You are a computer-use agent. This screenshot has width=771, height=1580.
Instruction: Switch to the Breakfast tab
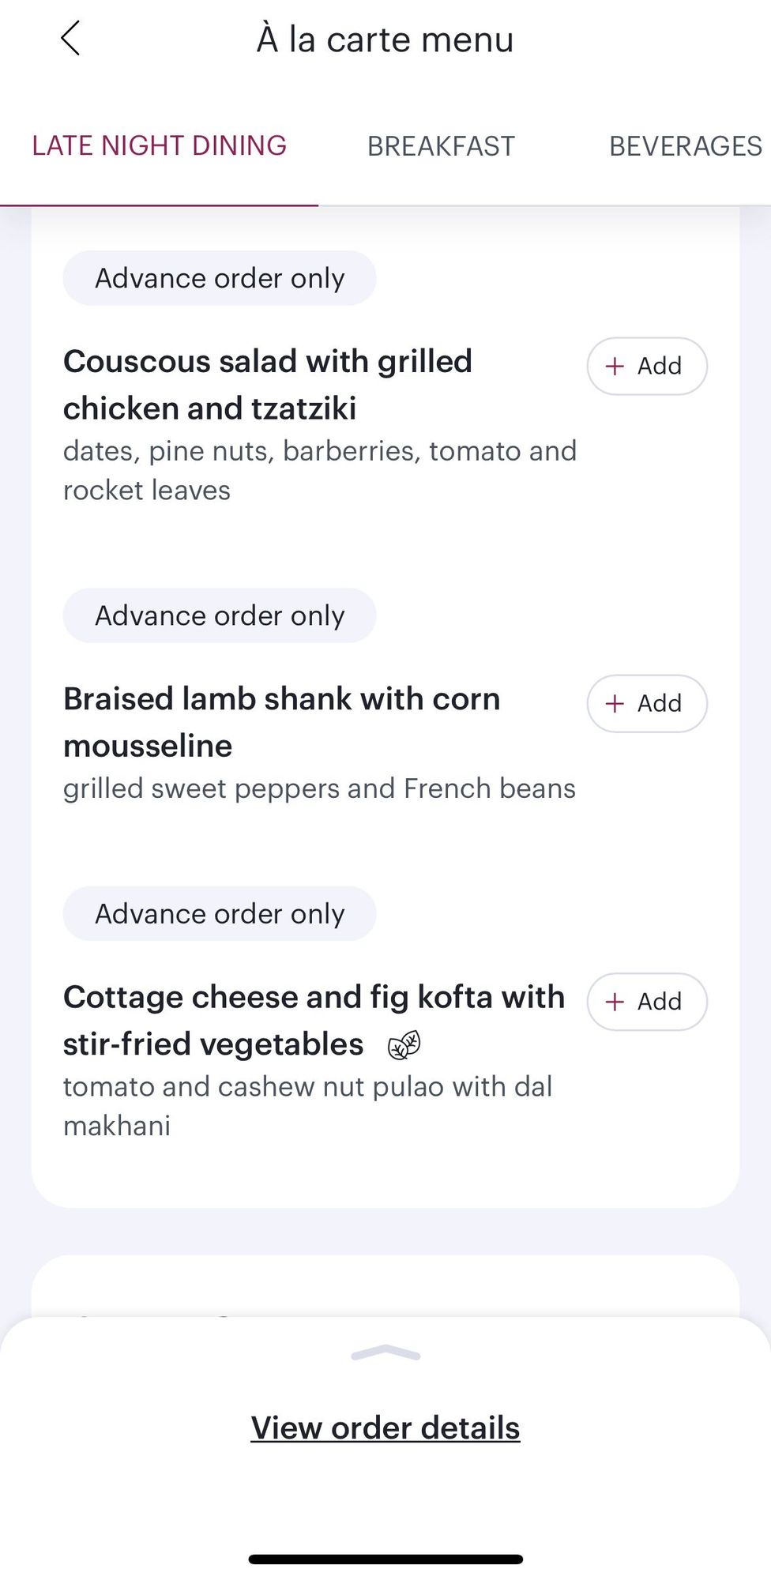[441, 146]
